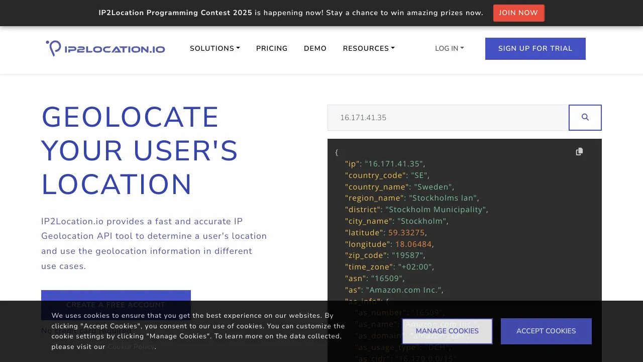Click Manage Cookies button

point(447,331)
